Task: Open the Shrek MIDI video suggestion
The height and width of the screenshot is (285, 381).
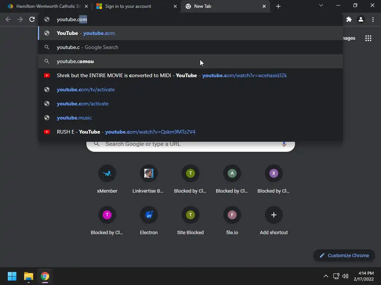Action: [x=190, y=75]
